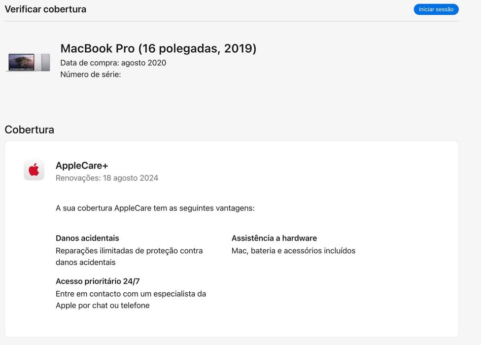Click the A sua cobertura AppleCare intro sentence
The height and width of the screenshot is (345, 481).
pos(155,208)
